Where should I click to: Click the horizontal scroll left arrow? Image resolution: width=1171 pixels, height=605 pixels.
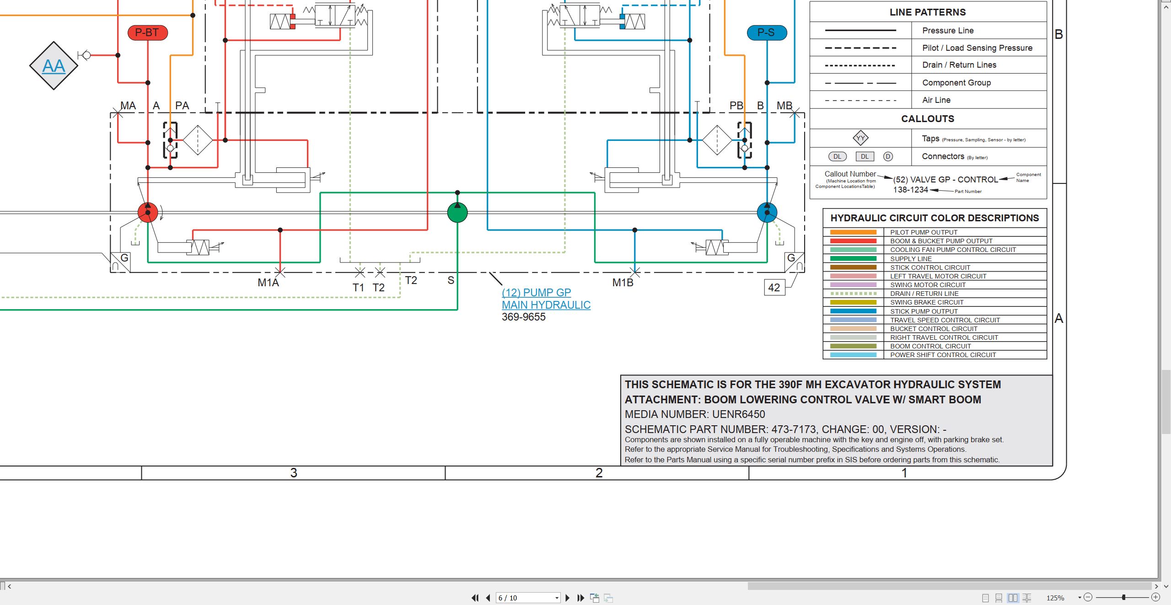click(x=10, y=586)
